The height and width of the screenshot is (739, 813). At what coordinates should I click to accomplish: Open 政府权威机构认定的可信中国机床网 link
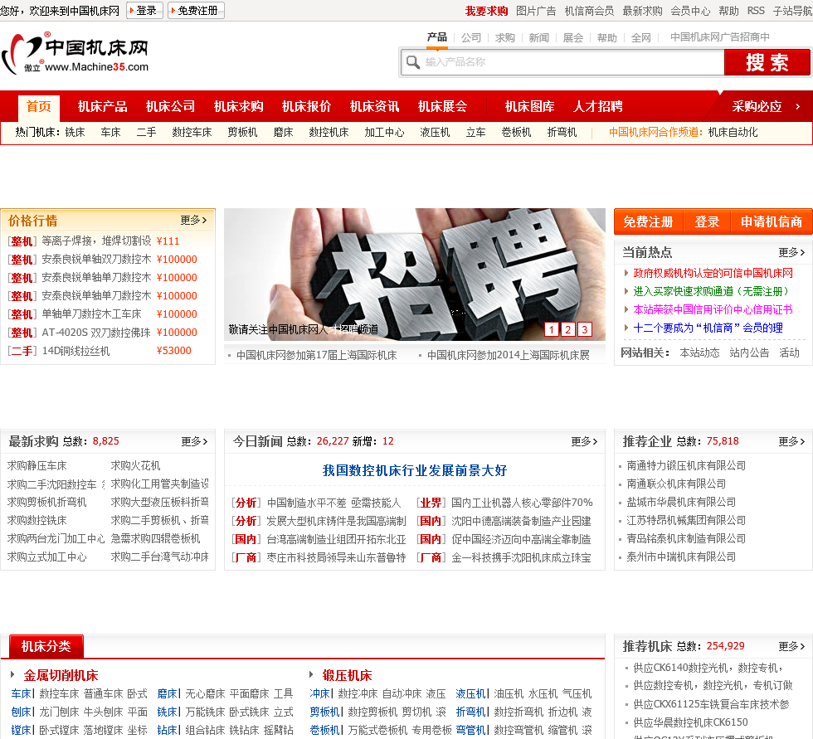[713, 273]
